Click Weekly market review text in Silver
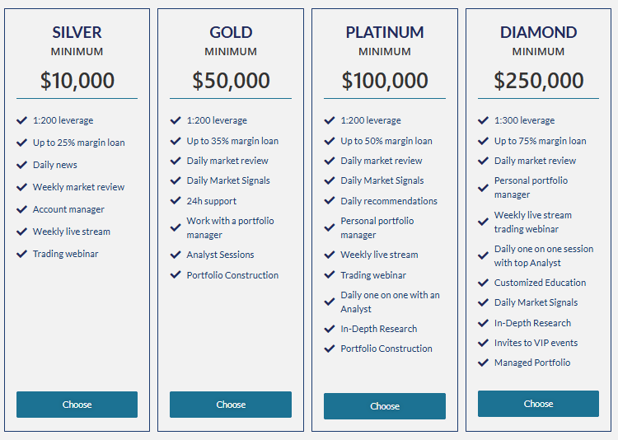 [77, 187]
